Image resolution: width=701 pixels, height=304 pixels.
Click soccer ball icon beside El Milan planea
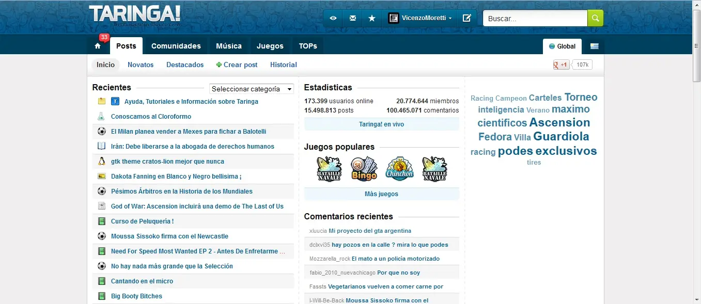[x=102, y=131]
